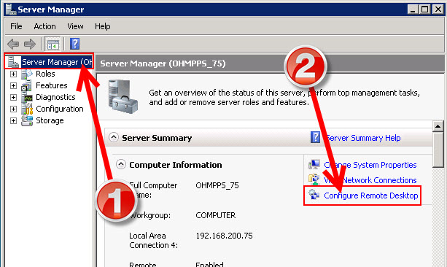Image resolution: width=447 pixels, height=267 pixels.
Task: Toggle the Show/Hide Console Tree toolbar icon
Action: point(53,44)
